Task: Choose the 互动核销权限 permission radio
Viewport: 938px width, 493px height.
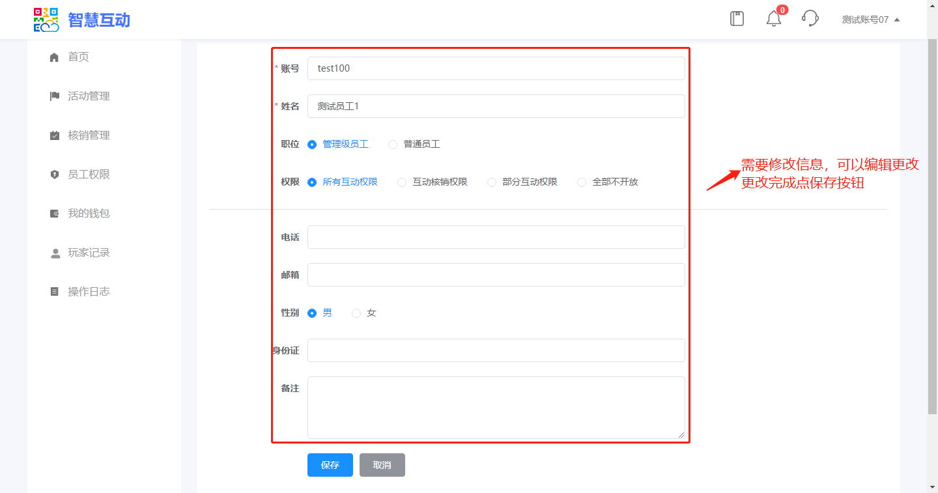Action: coord(402,182)
